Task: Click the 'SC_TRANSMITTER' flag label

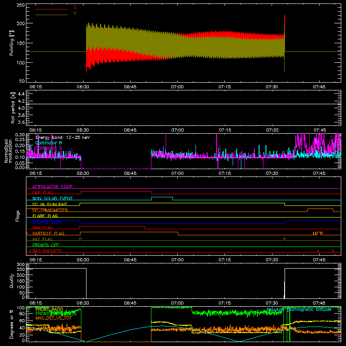Action: 50,210
